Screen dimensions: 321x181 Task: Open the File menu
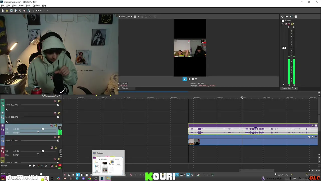click(x=3, y=6)
